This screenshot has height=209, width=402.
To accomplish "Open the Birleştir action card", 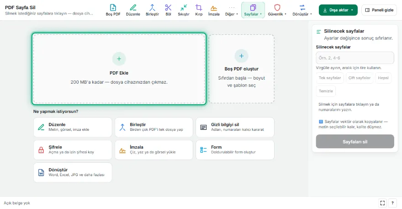I will (x=154, y=127).
